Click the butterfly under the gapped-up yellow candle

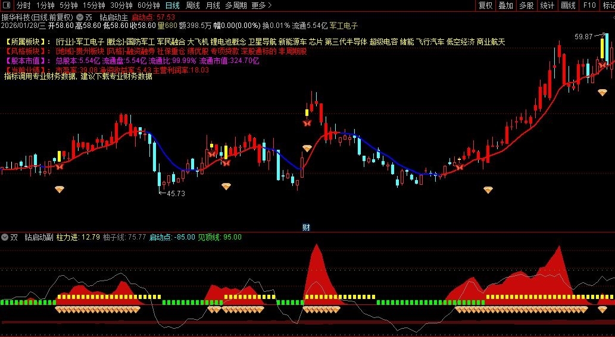click(307, 123)
